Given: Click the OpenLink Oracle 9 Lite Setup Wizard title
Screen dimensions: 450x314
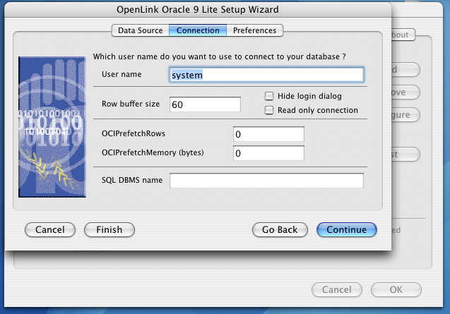Looking at the screenshot, I should click(198, 9).
